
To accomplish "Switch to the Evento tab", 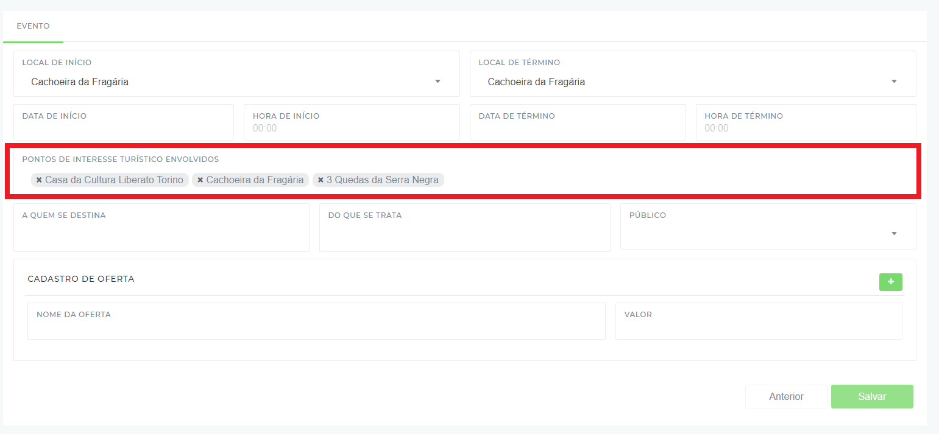I will 33,26.
